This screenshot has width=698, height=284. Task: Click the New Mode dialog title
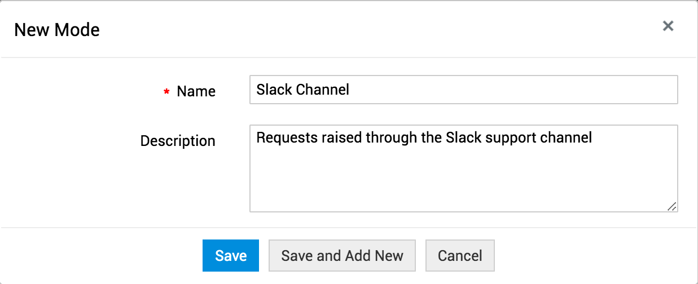pyautogui.click(x=57, y=29)
